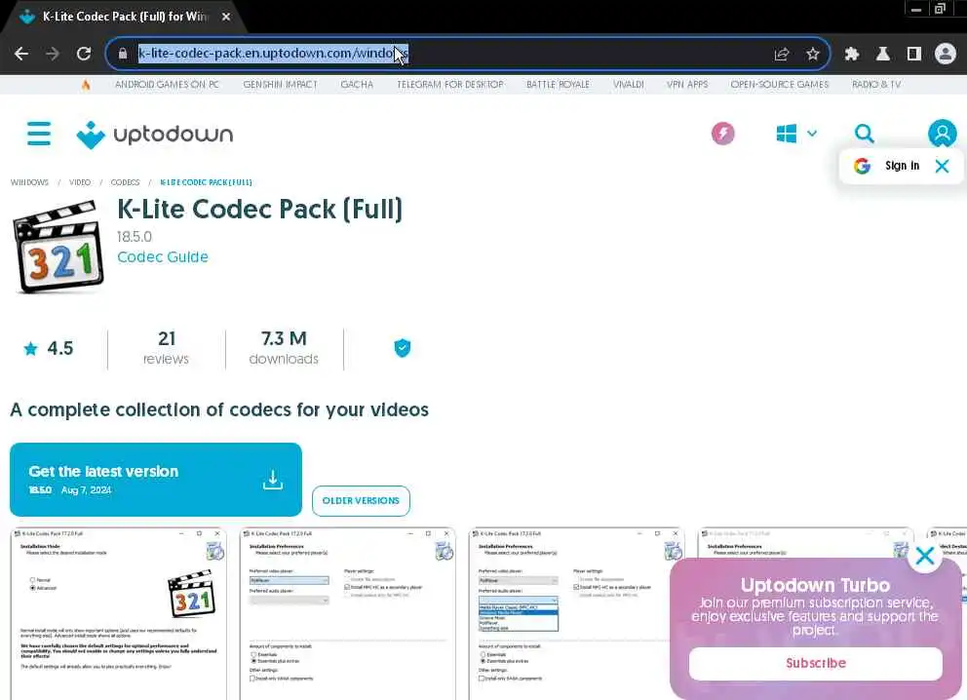Go to Codecs breadcrumb
The height and width of the screenshot is (700, 967).
125,182
